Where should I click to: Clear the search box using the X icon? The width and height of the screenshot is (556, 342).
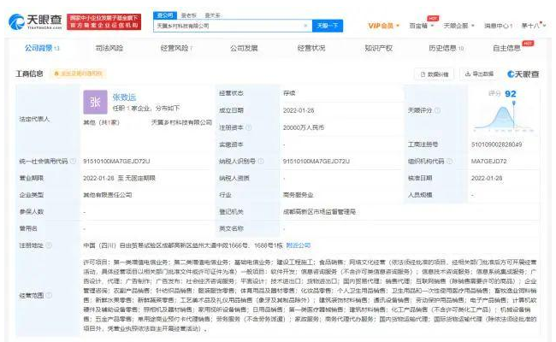point(305,26)
